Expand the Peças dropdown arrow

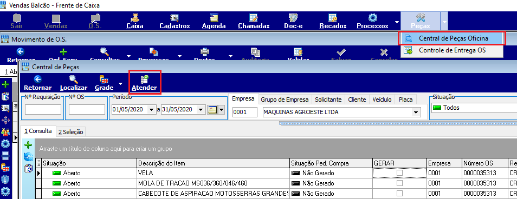[x=445, y=22]
